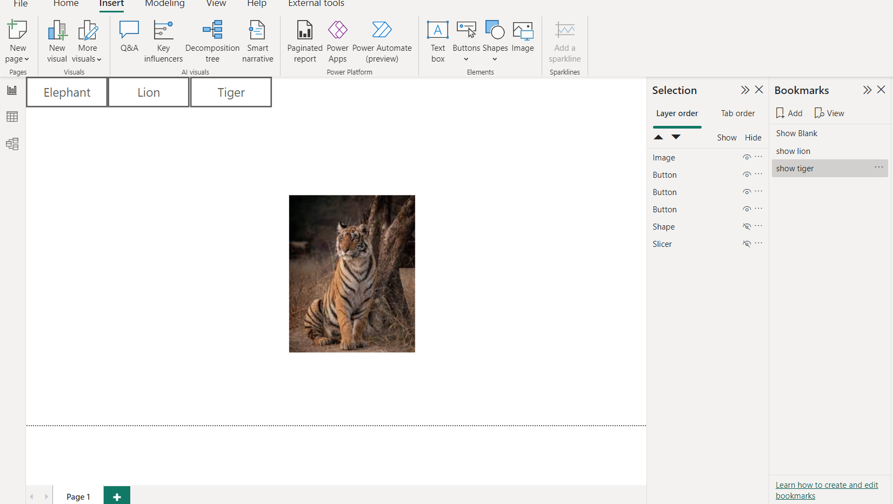Go to next page arrow
The width and height of the screenshot is (893, 504).
(46, 496)
